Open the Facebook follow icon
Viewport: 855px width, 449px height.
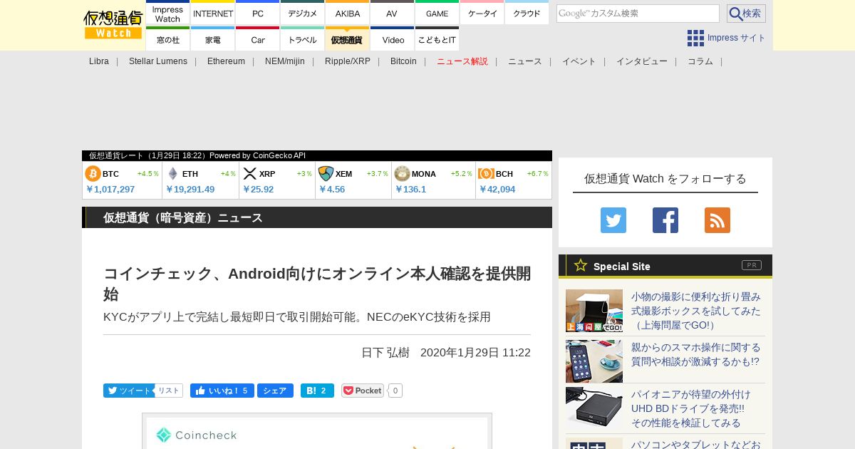tap(665, 220)
